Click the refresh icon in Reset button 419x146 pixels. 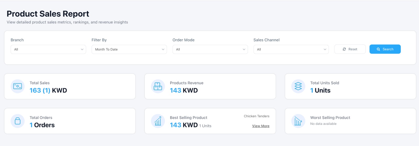click(344, 49)
